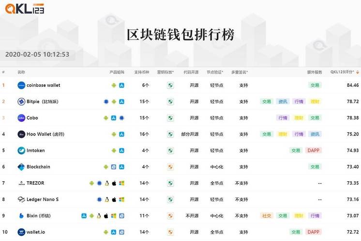Click the 部分开源 cell in Hoo Wallet row
361x241 pixels.
point(190,134)
